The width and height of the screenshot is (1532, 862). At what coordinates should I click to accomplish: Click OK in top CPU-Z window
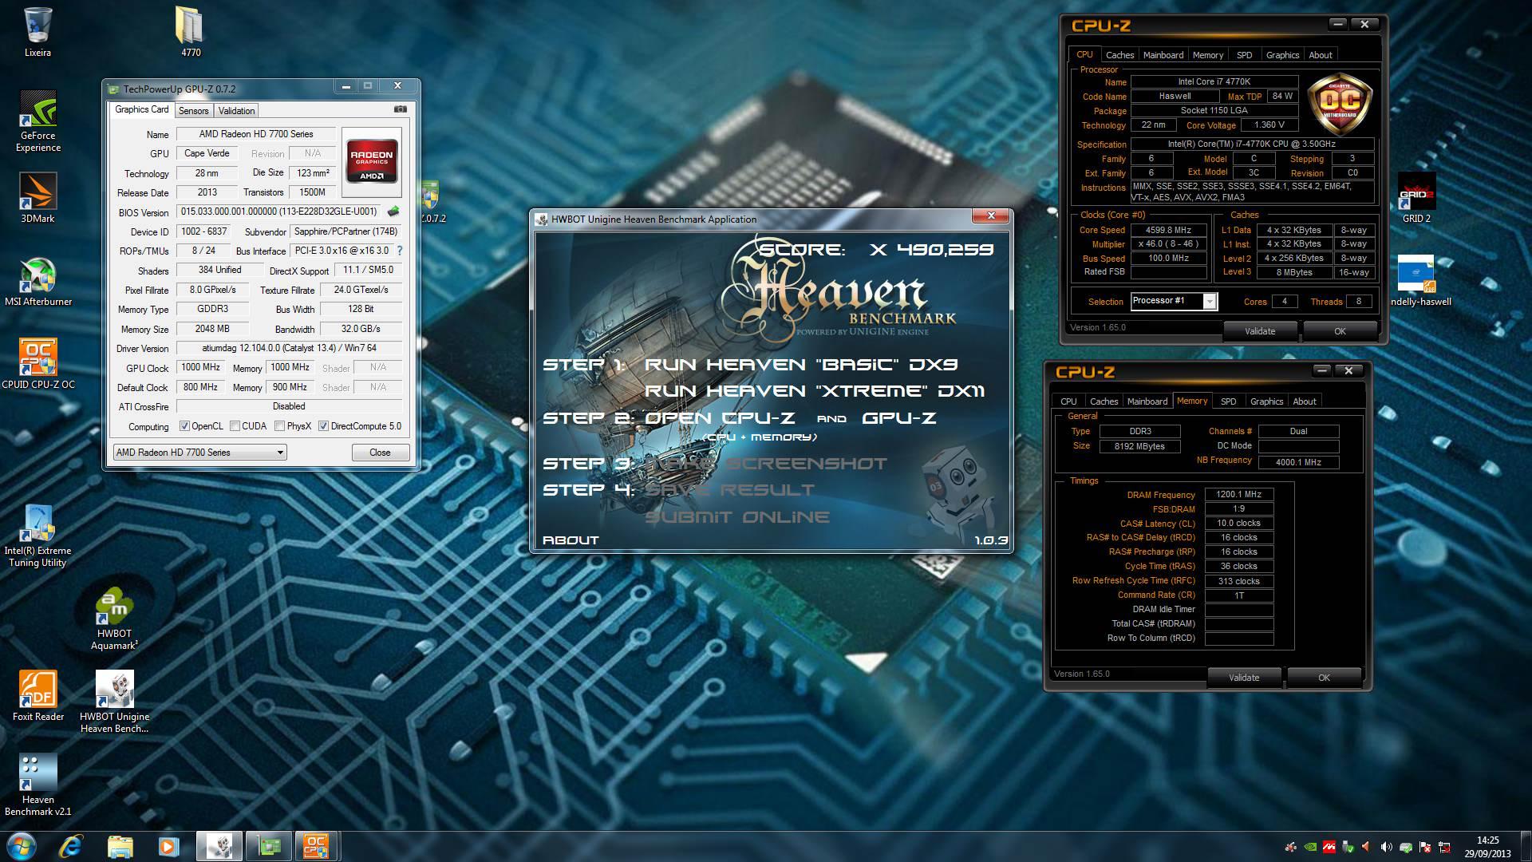[1340, 331]
